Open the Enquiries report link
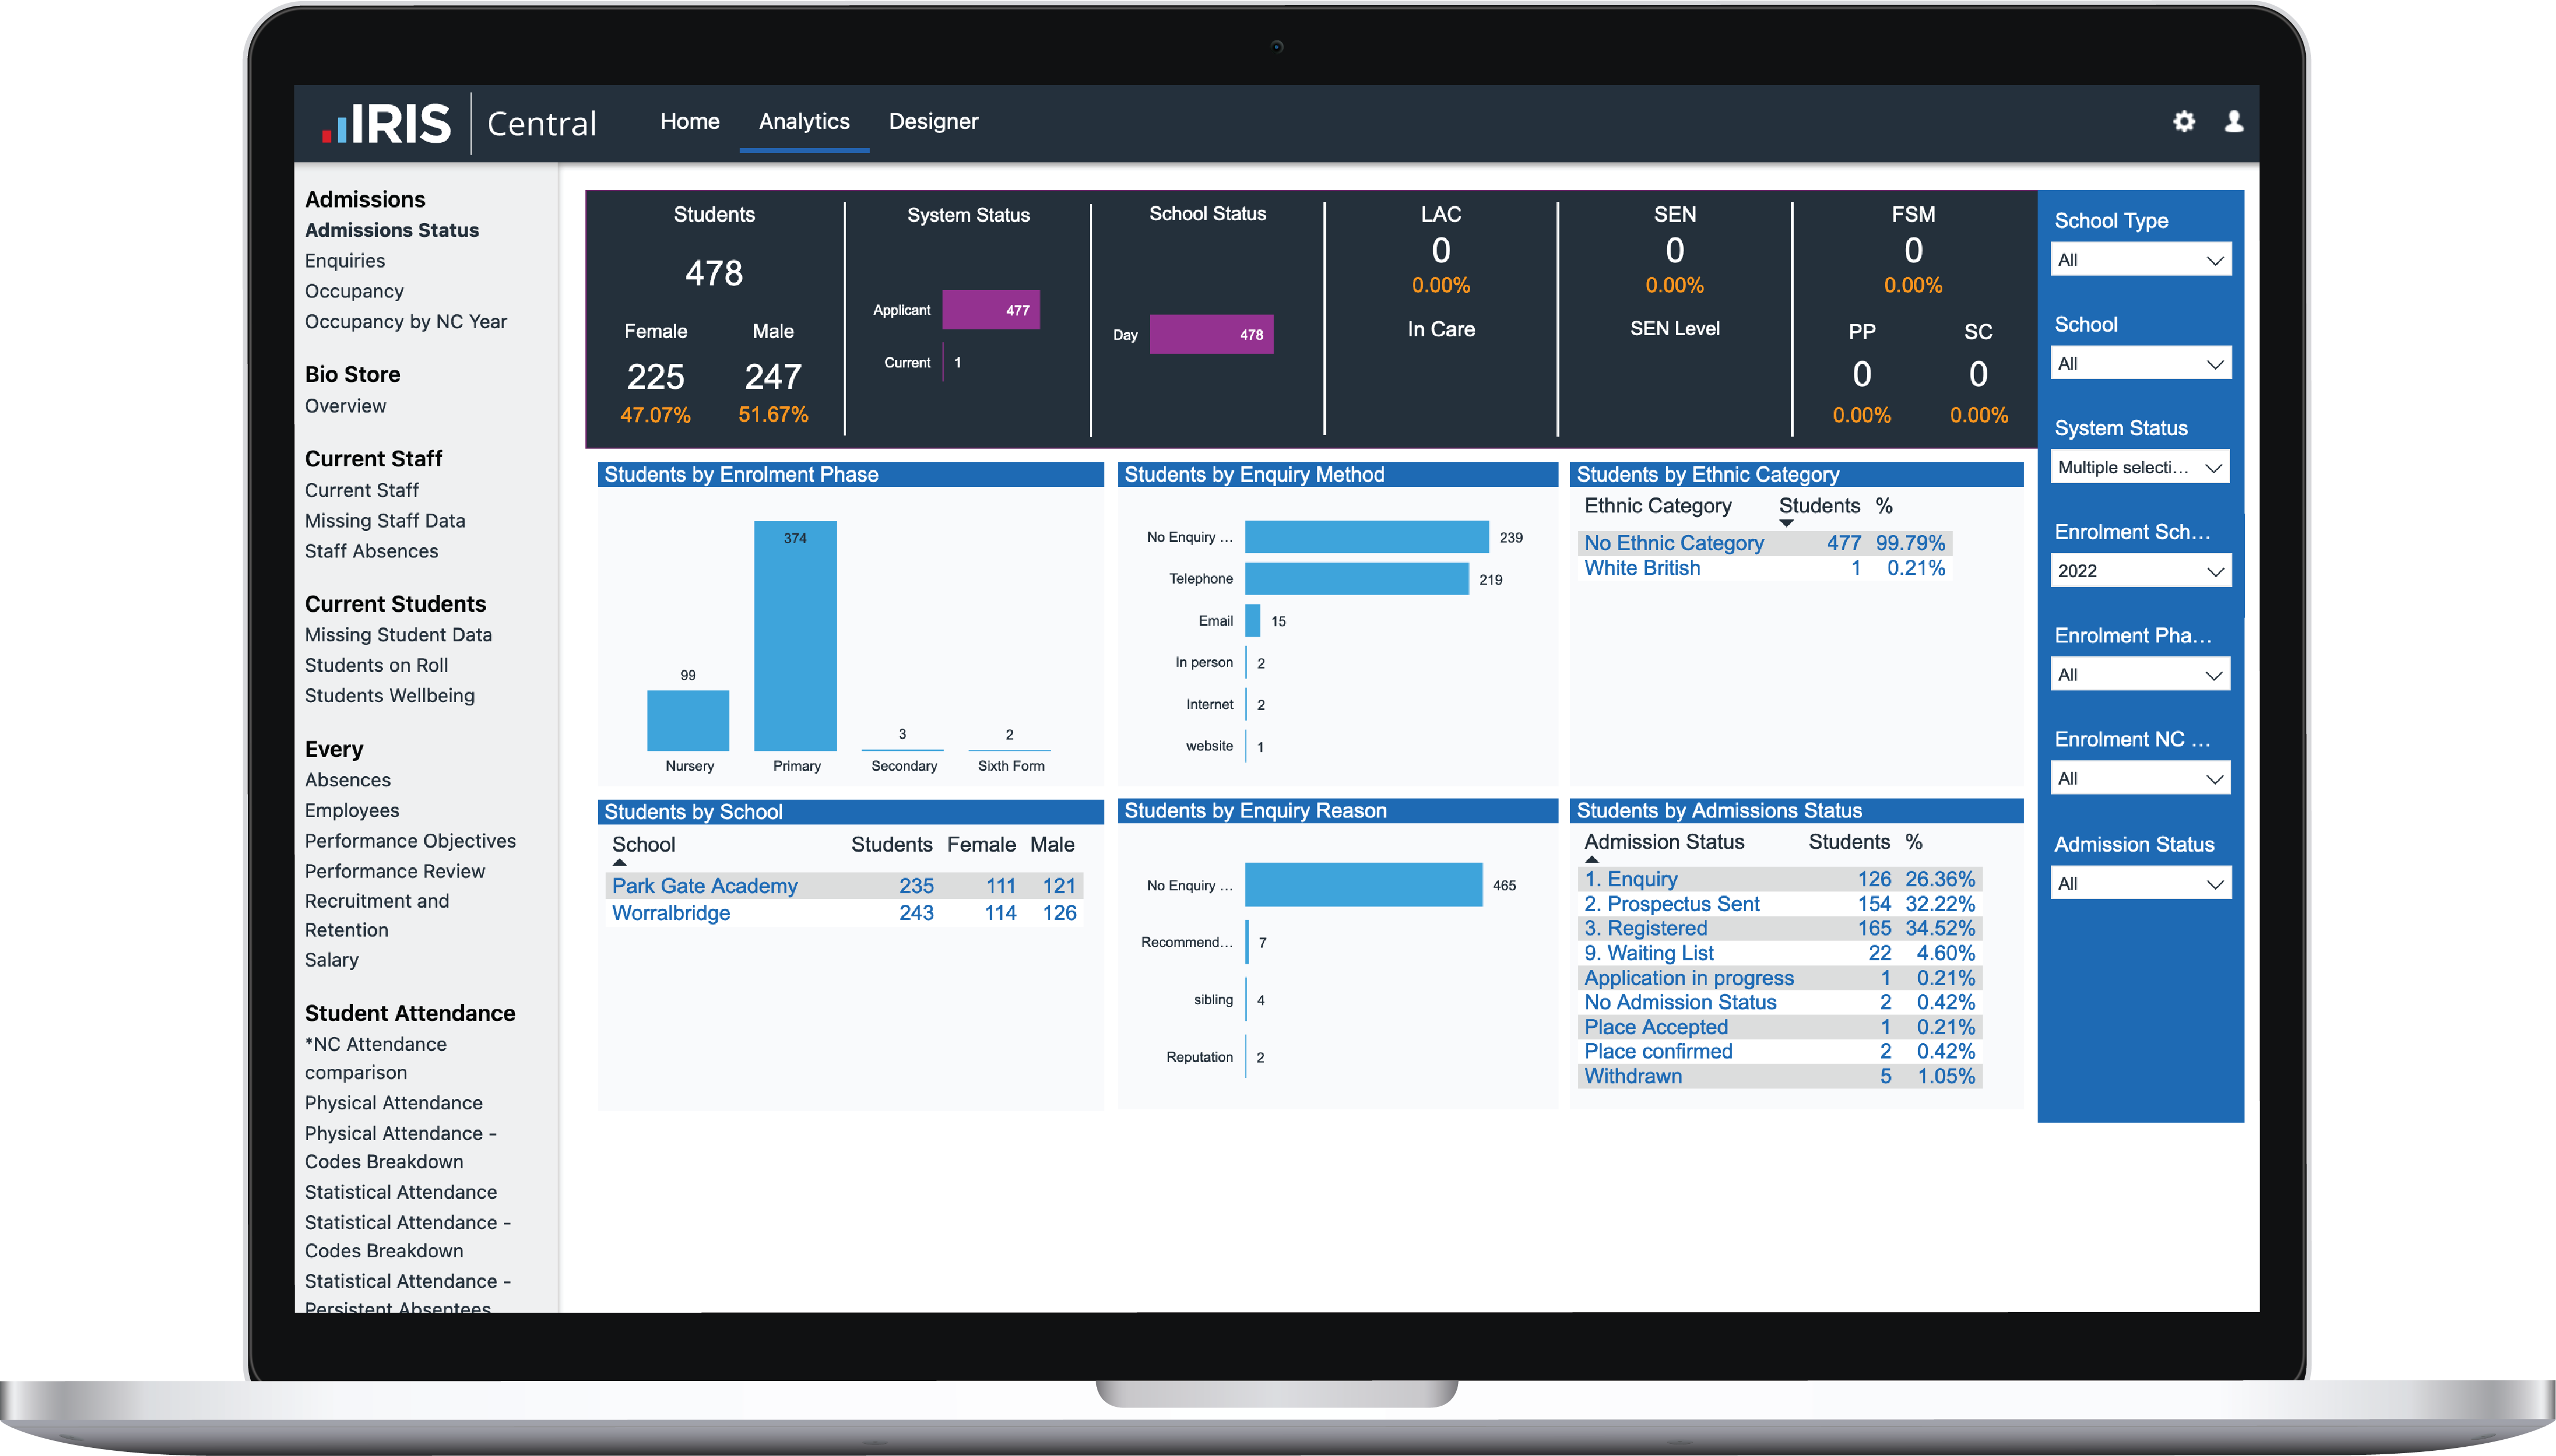The image size is (2556, 1456). [x=344, y=261]
